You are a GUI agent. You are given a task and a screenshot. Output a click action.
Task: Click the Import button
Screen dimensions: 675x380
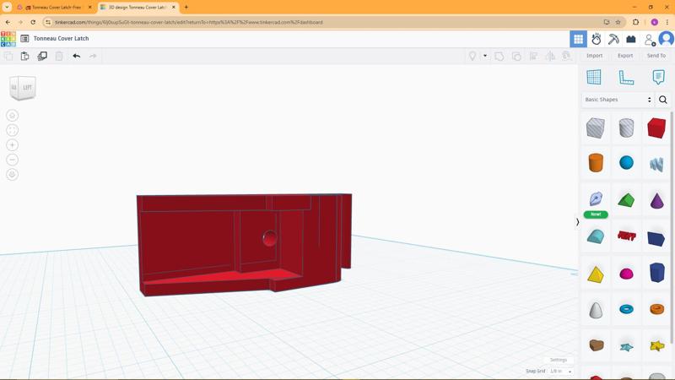[x=594, y=56]
